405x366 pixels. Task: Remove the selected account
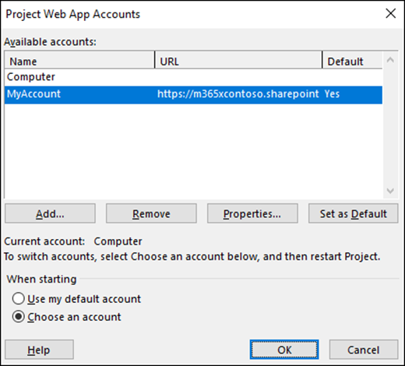click(151, 213)
